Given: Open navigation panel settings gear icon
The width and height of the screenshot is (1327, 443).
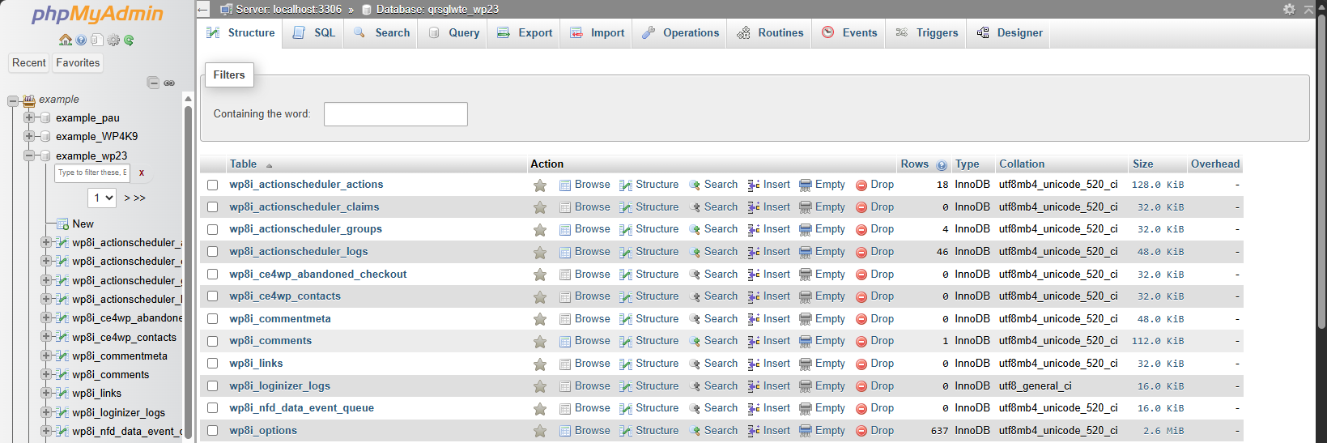Looking at the screenshot, I should 113,40.
